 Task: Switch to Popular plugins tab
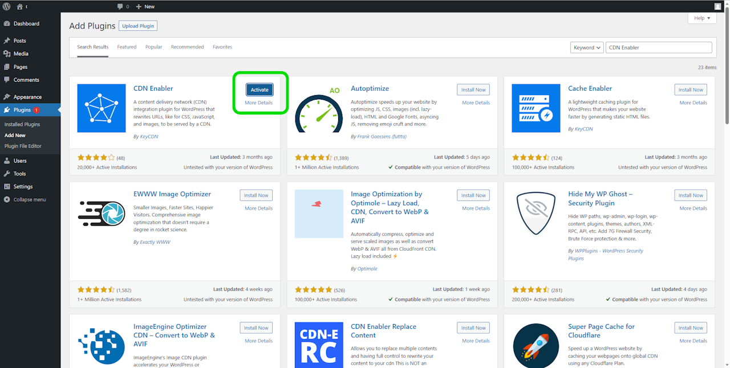(153, 47)
